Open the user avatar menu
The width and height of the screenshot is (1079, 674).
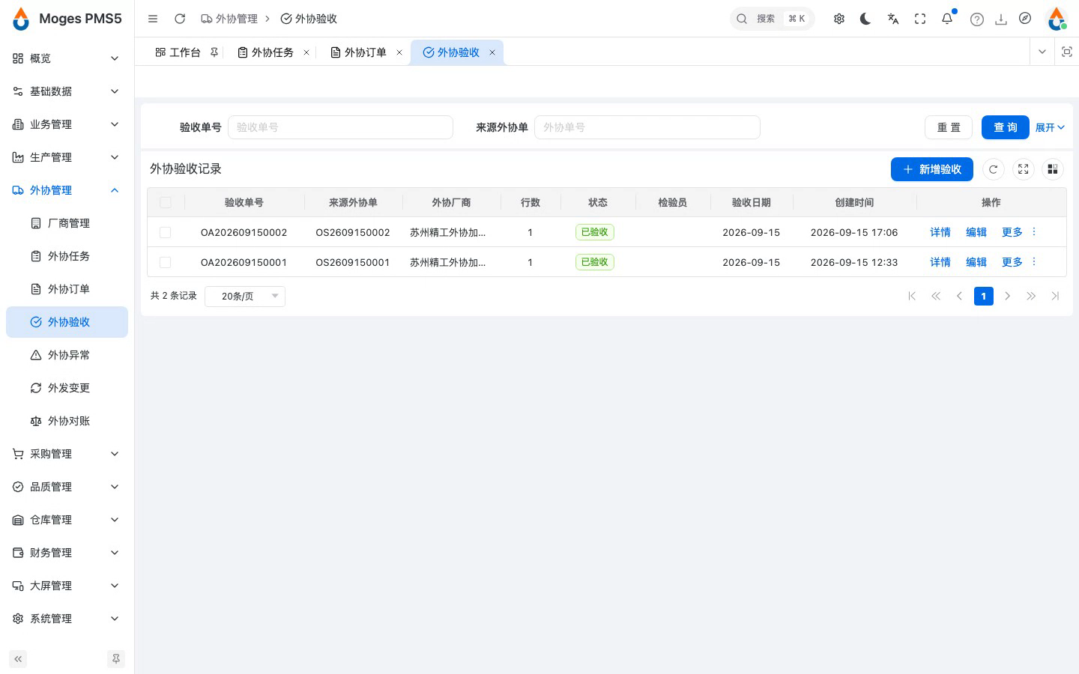pyautogui.click(x=1057, y=19)
